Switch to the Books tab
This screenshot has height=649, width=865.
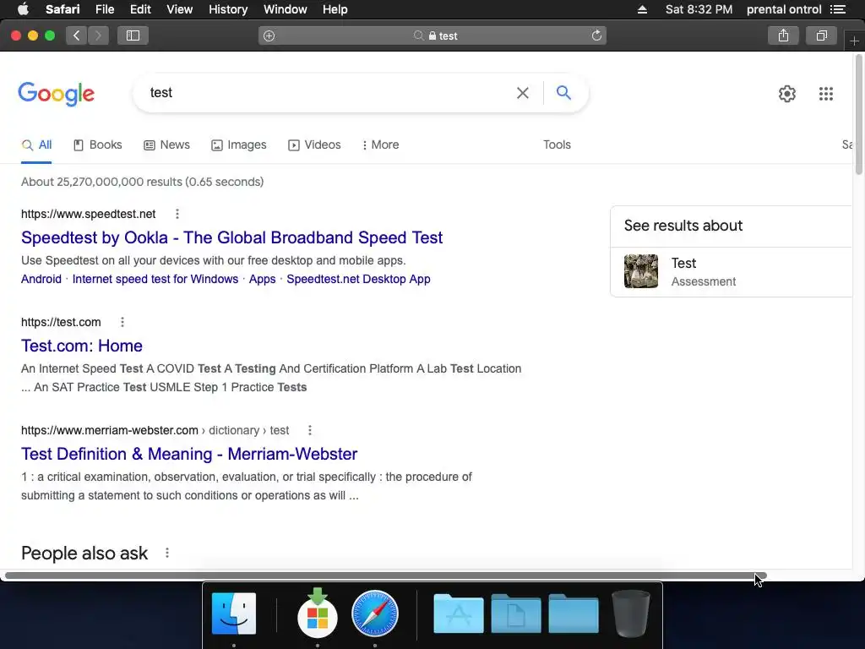point(98,145)
